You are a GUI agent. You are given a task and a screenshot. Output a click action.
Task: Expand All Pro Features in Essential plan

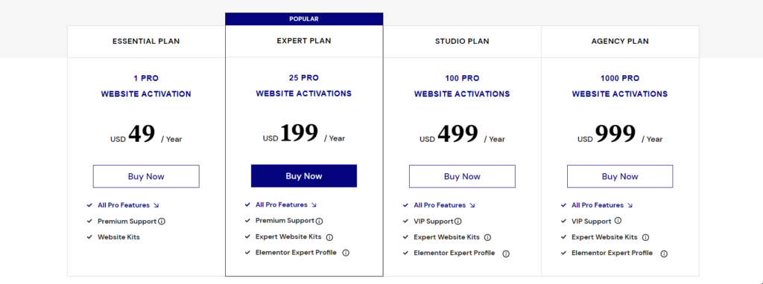128,205
